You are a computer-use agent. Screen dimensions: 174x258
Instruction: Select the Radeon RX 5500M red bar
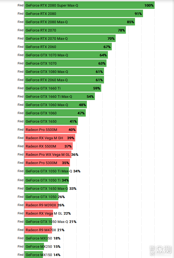[49, 146]
